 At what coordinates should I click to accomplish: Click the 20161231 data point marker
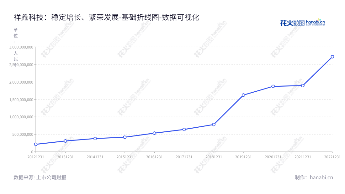click(x=154, y=133)
